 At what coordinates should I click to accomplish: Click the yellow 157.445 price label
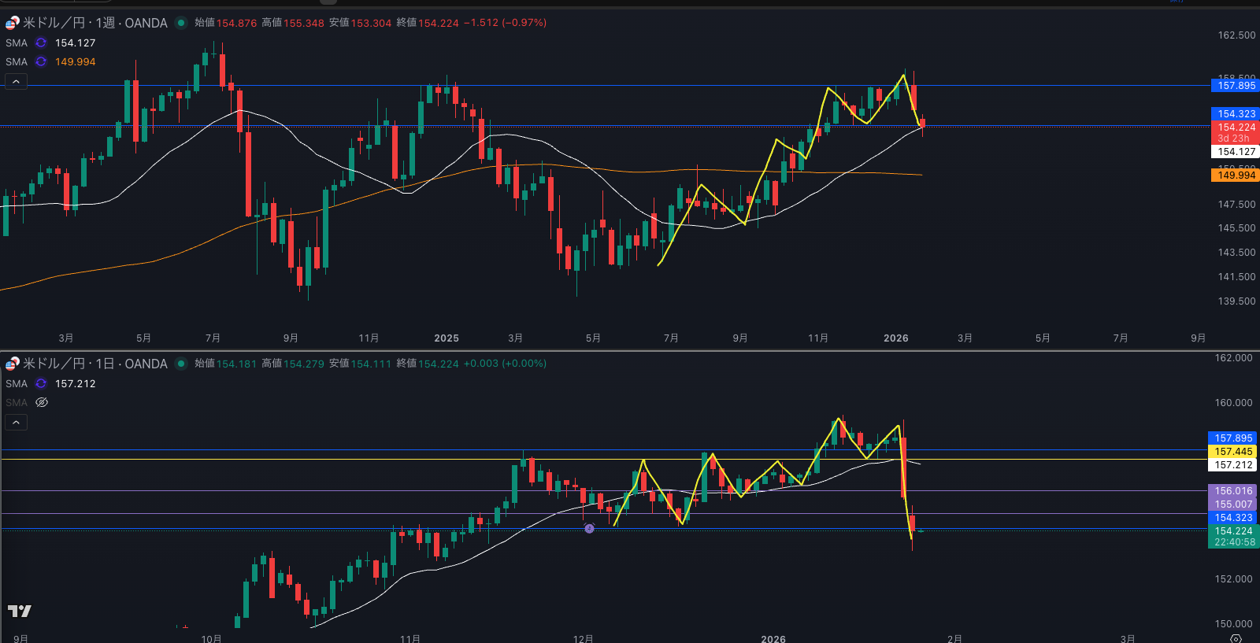click(1232, 452)
